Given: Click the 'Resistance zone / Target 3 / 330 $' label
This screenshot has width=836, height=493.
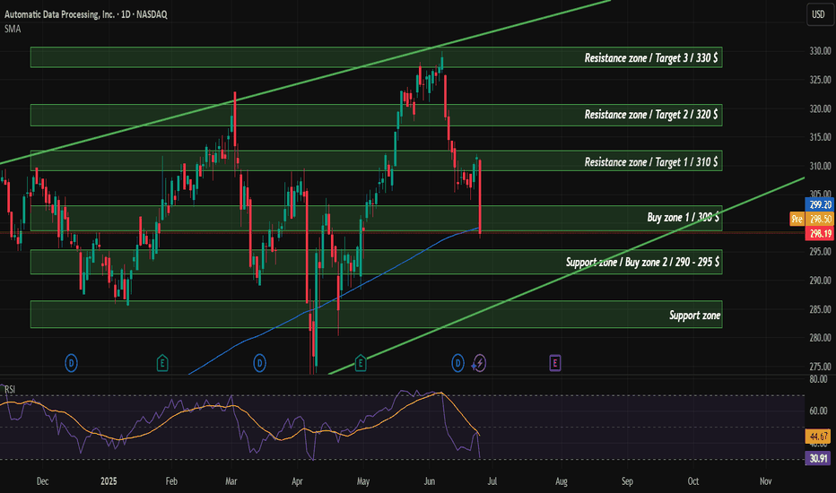Looking at the screenshot, I should pos(651,57).
